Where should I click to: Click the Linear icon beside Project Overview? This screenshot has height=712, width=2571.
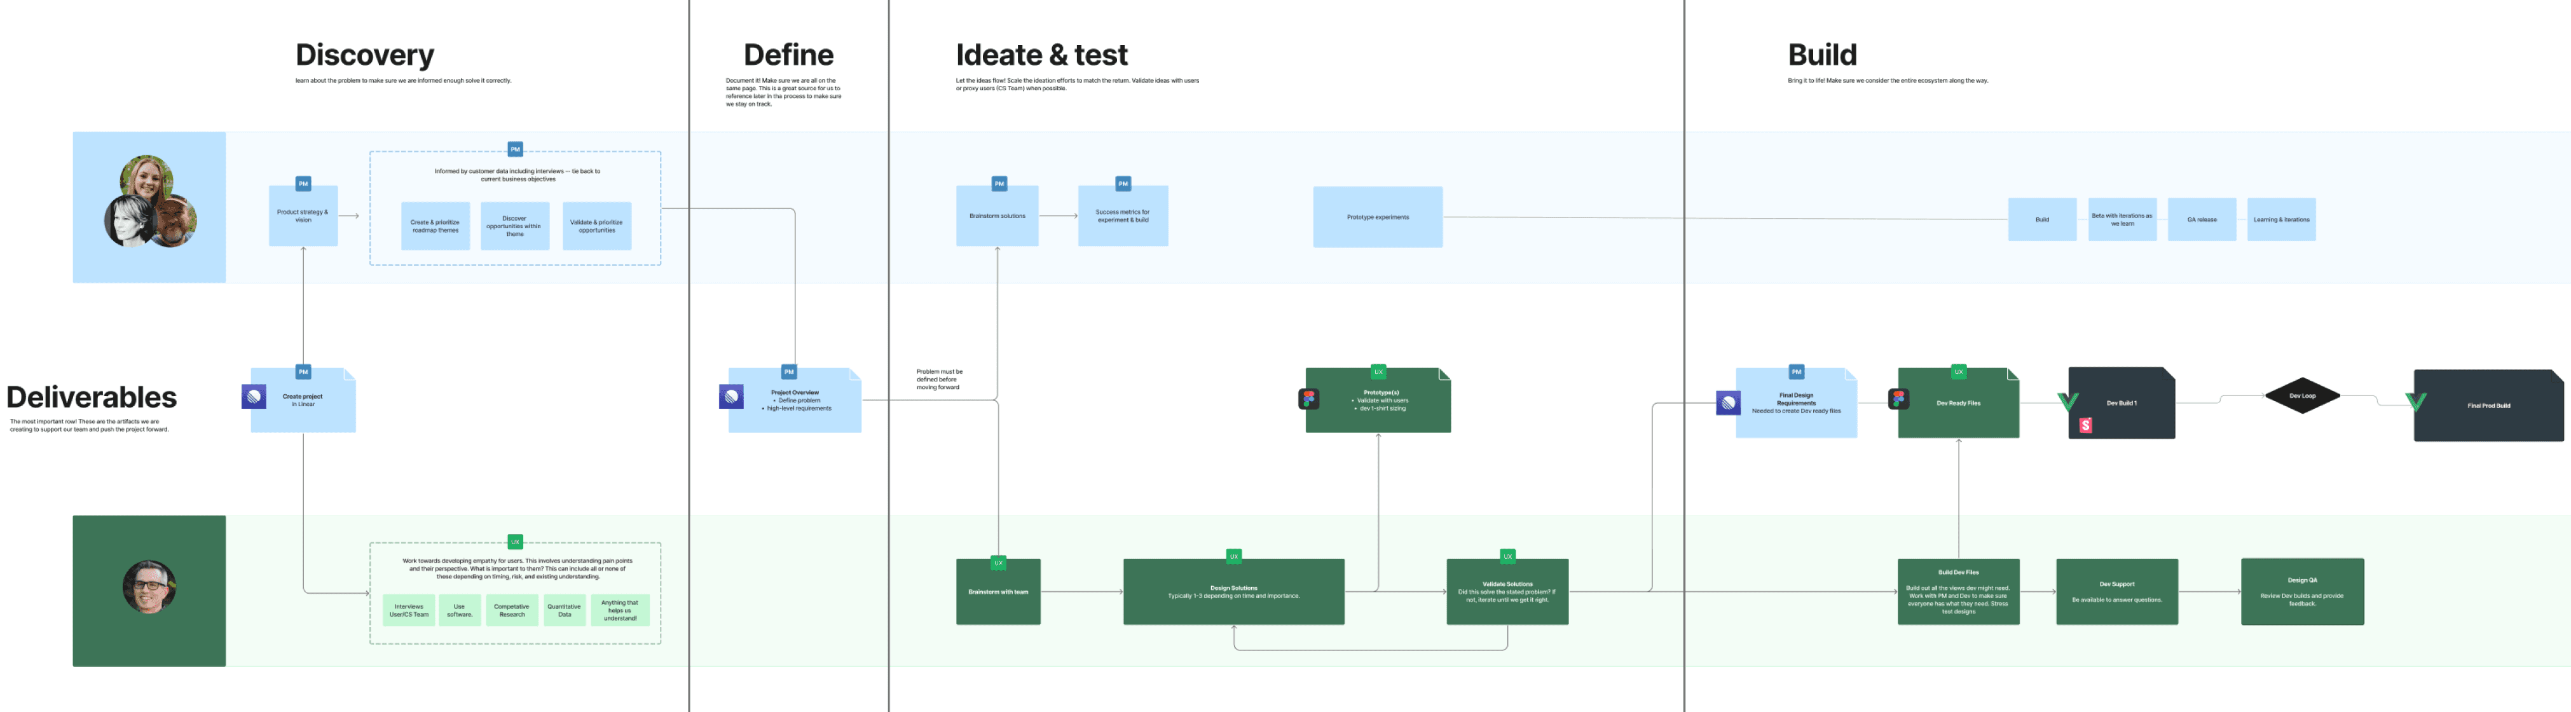point(732,397)
